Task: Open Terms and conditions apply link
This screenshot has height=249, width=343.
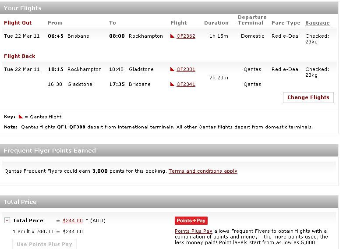Action: [x=203, y=171]
